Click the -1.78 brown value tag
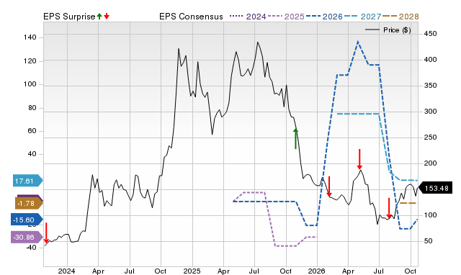461x275 pixels. (29, 203)
